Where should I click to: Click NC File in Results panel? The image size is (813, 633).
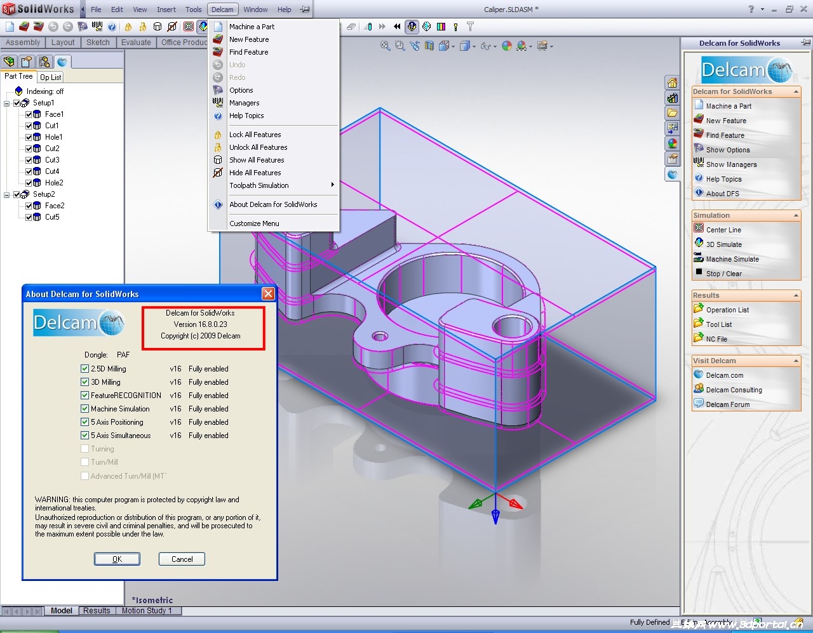(716, 339)
